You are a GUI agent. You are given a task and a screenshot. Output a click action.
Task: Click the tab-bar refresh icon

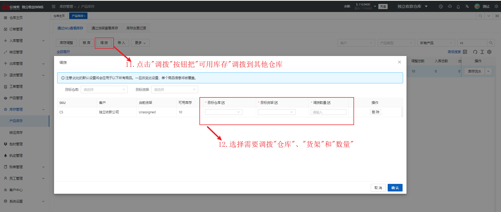coord(480,16)
